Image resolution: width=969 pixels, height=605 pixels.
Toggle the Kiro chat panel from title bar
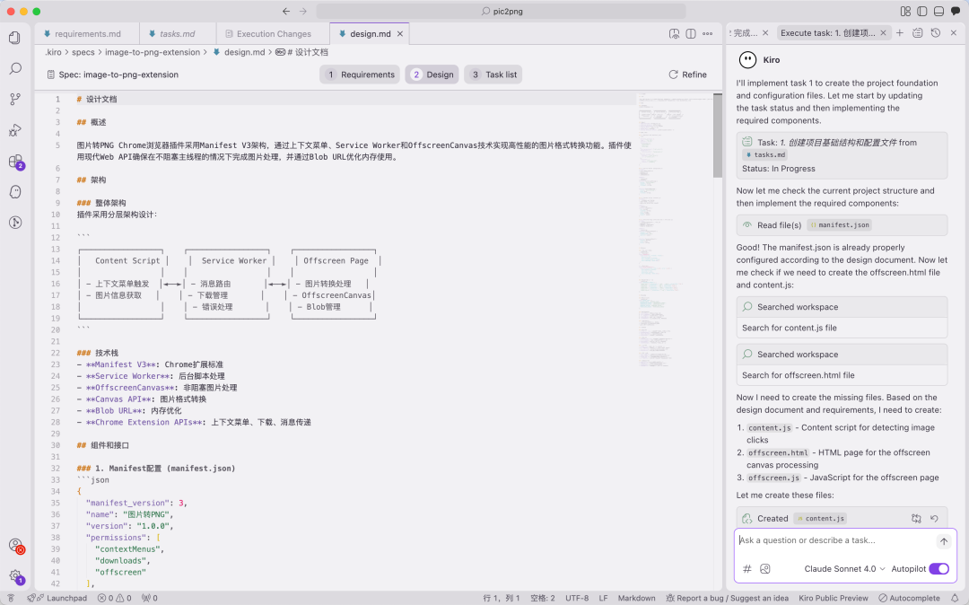(956, 11)
